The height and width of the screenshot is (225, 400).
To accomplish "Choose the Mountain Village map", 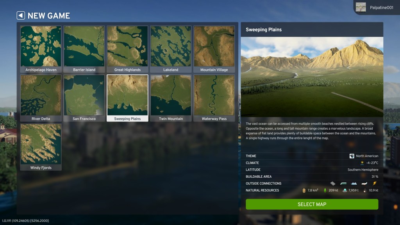I will click(x=214, y=49).
